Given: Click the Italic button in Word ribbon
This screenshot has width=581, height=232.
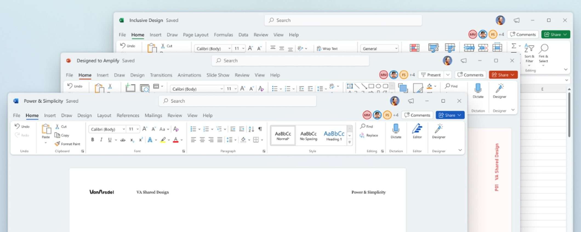Looking at the screenshot, I should [x=101, y=140].
